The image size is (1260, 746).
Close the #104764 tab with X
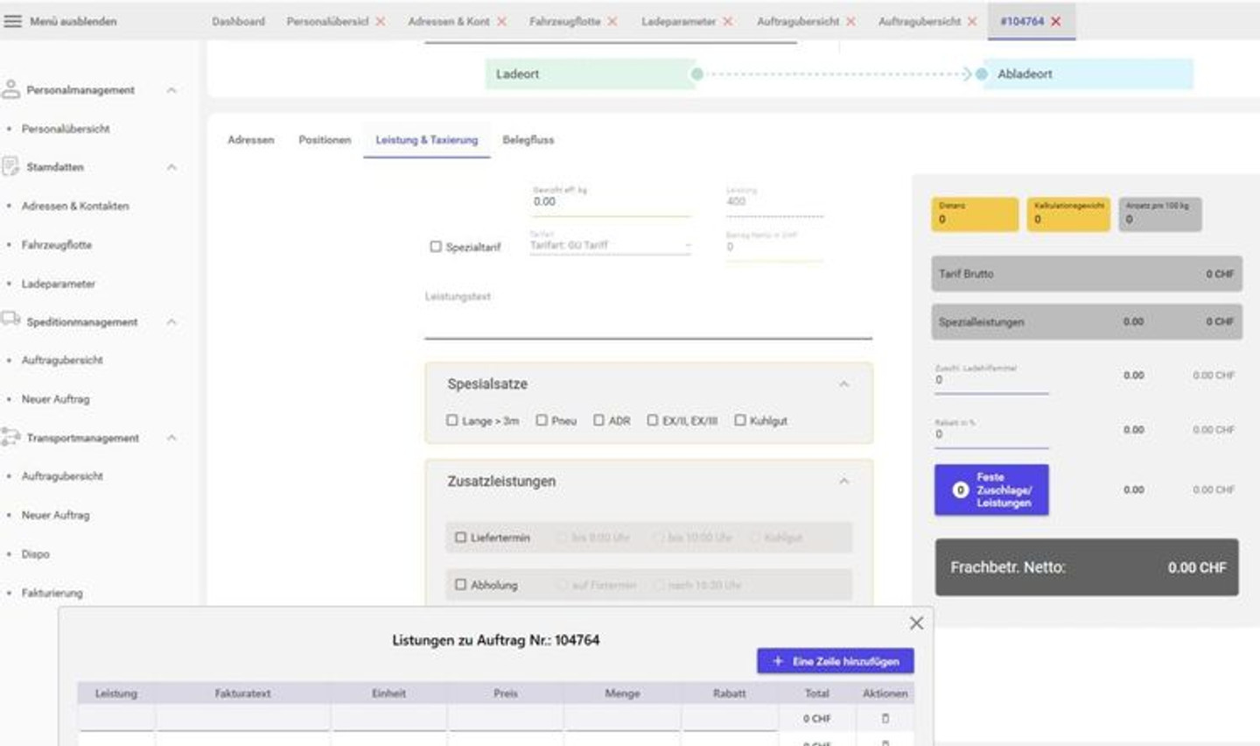click(x=1056, y=21)
